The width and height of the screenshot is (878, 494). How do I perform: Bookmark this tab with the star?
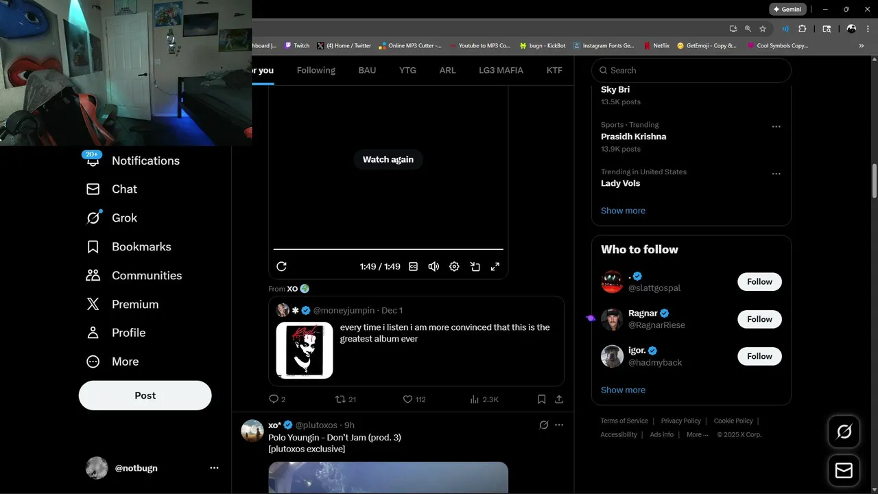pos(763,29)
